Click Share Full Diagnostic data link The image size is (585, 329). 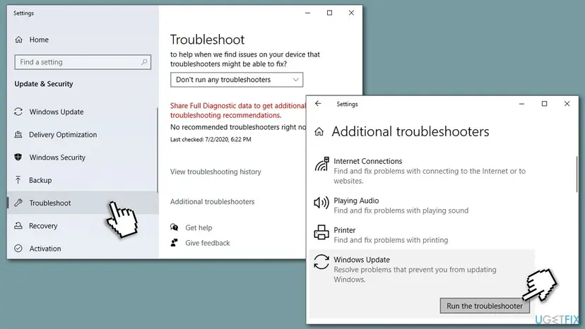[x=237, y=110]
